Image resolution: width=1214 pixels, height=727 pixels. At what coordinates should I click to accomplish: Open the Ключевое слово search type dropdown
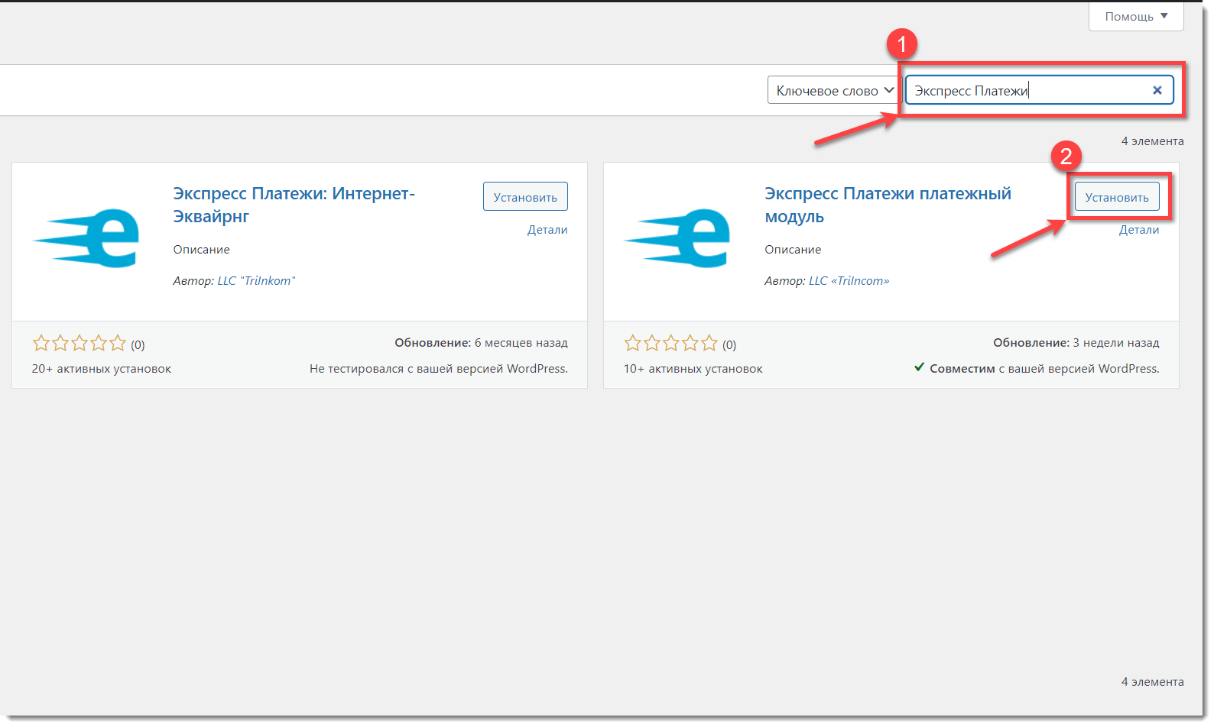[834, 90]
